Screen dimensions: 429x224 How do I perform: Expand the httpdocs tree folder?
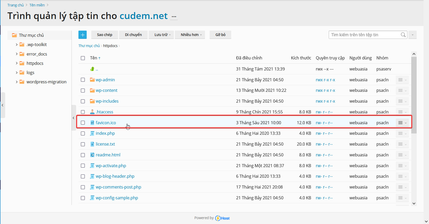17,63
